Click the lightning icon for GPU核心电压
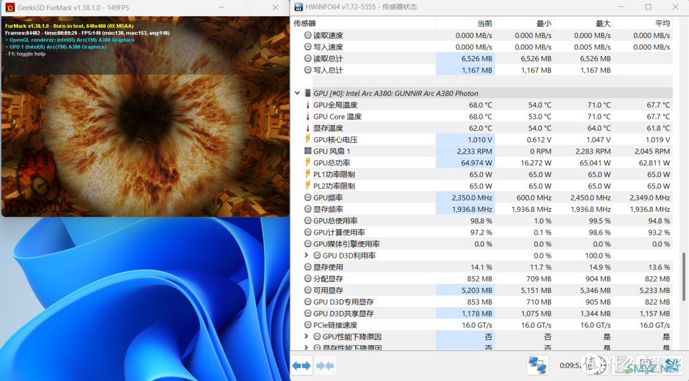The height and width of the screenshot is (381, 689). click(307, 139)
